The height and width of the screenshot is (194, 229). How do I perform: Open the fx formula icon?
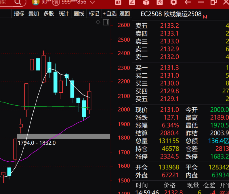pyautogui.click(x=160, y=2)
